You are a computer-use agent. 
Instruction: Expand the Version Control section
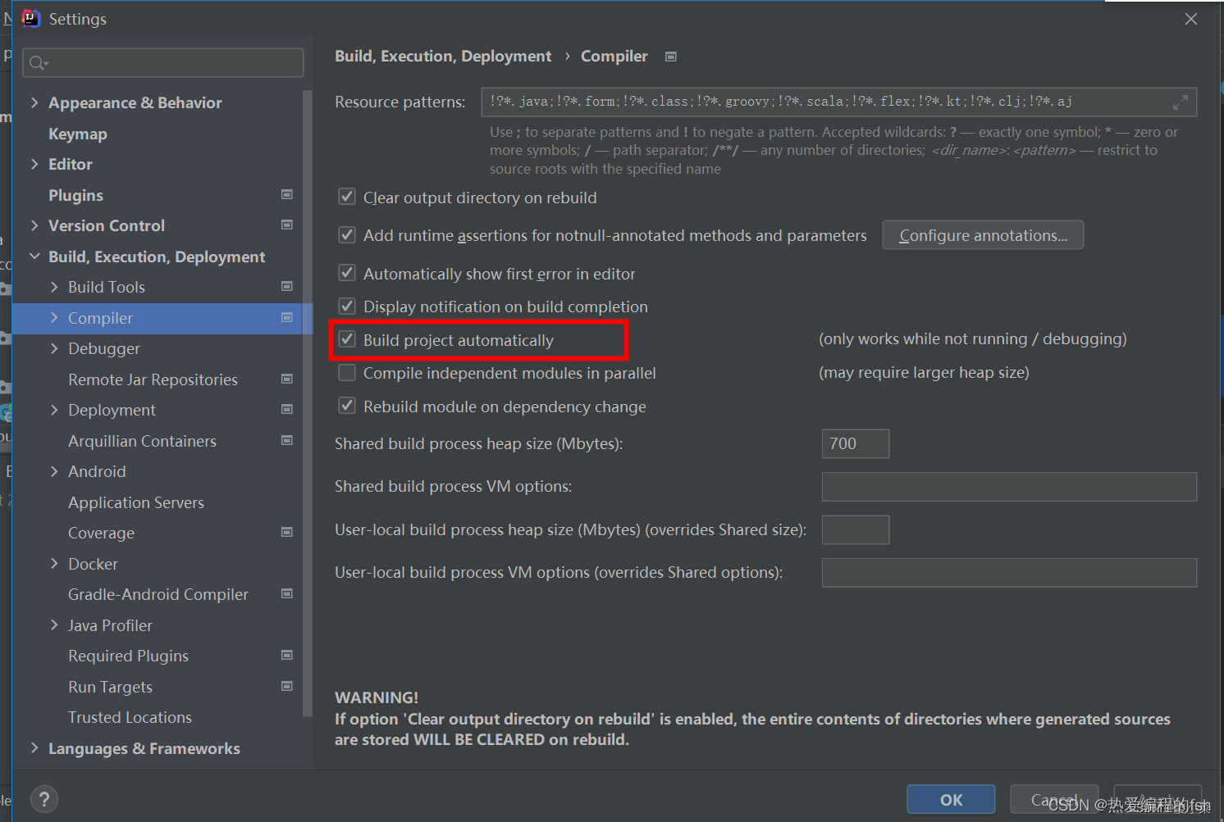(34, 225)
